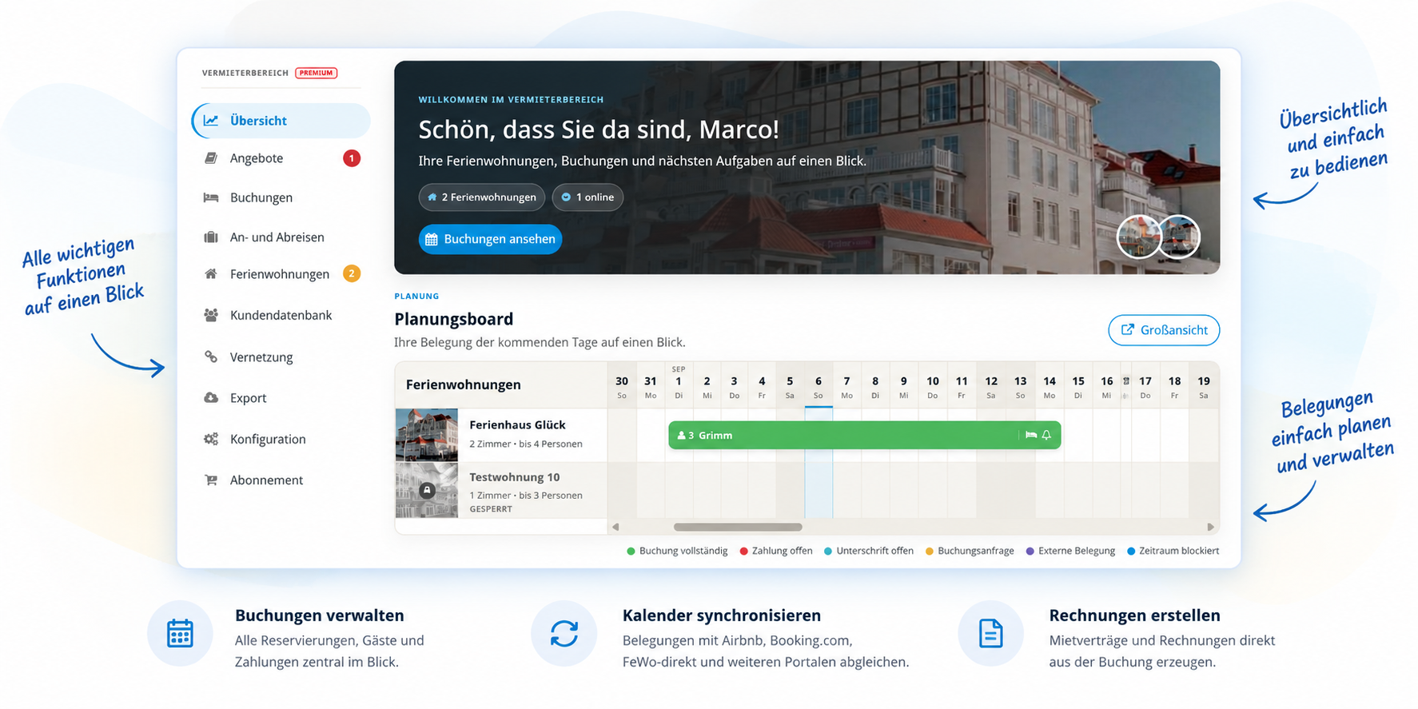The width and height of the screenshot is (1418, 709).
Task: Click the bed icon on the Grimm booking
Action: (x=1031, y=435)
